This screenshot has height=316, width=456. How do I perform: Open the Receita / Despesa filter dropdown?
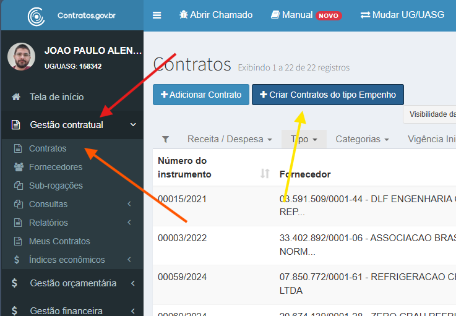(230, 139)
